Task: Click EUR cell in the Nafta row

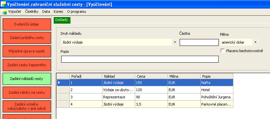Action: [184, 83]
